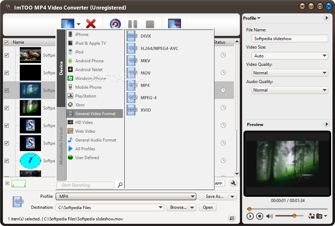Expand the Profile panel arrow button
The image size is (335, 226).
[x=326, y=18]
